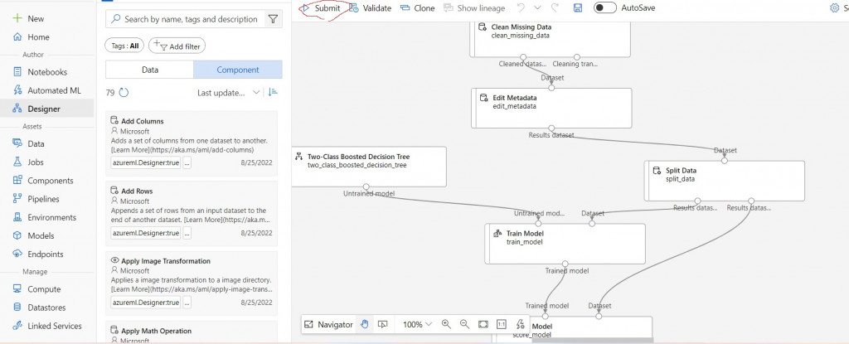849x344 pixels.
Task: Open Compute in the sidebar
Action: pos(36,288)
